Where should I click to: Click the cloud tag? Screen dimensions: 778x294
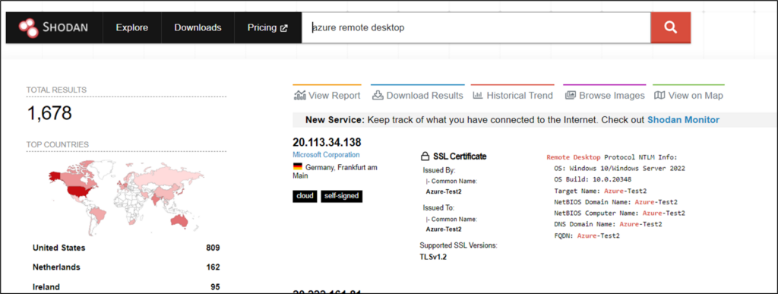[305, 196]
